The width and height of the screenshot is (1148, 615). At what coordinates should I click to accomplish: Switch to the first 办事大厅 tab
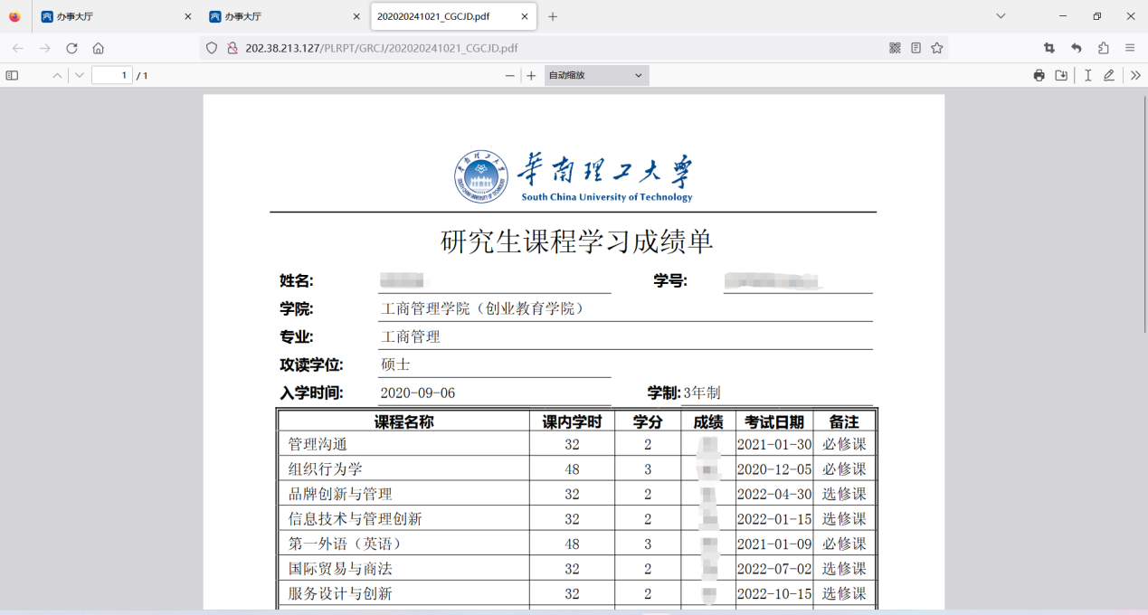pyautogui.click(x=109, y=16)
